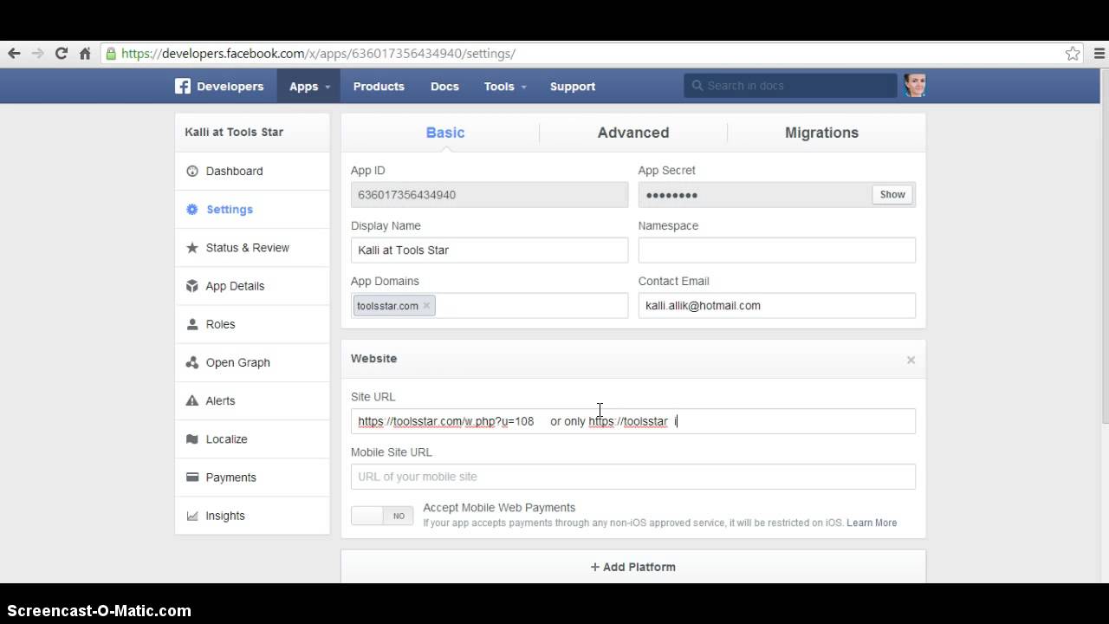The height and width of the screenshot is (624, 1109).
Task: Open the Chrome menu hamburger icon
Action: pos(1099,53)
